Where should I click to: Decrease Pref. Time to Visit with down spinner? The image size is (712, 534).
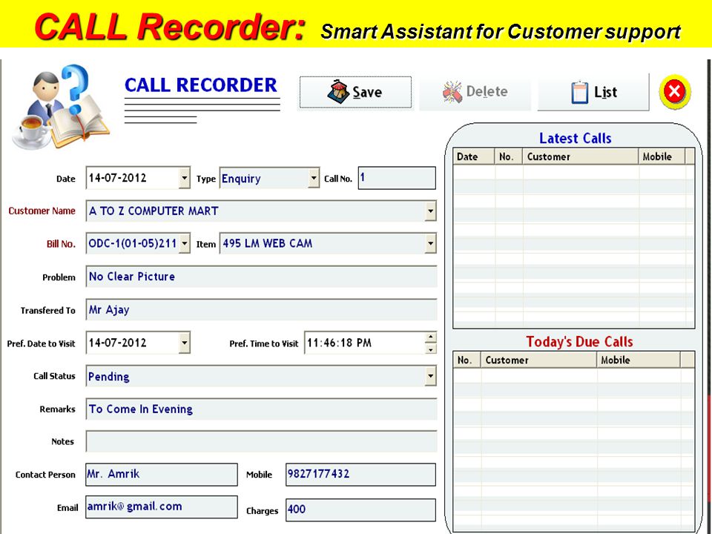click(431, 349)
